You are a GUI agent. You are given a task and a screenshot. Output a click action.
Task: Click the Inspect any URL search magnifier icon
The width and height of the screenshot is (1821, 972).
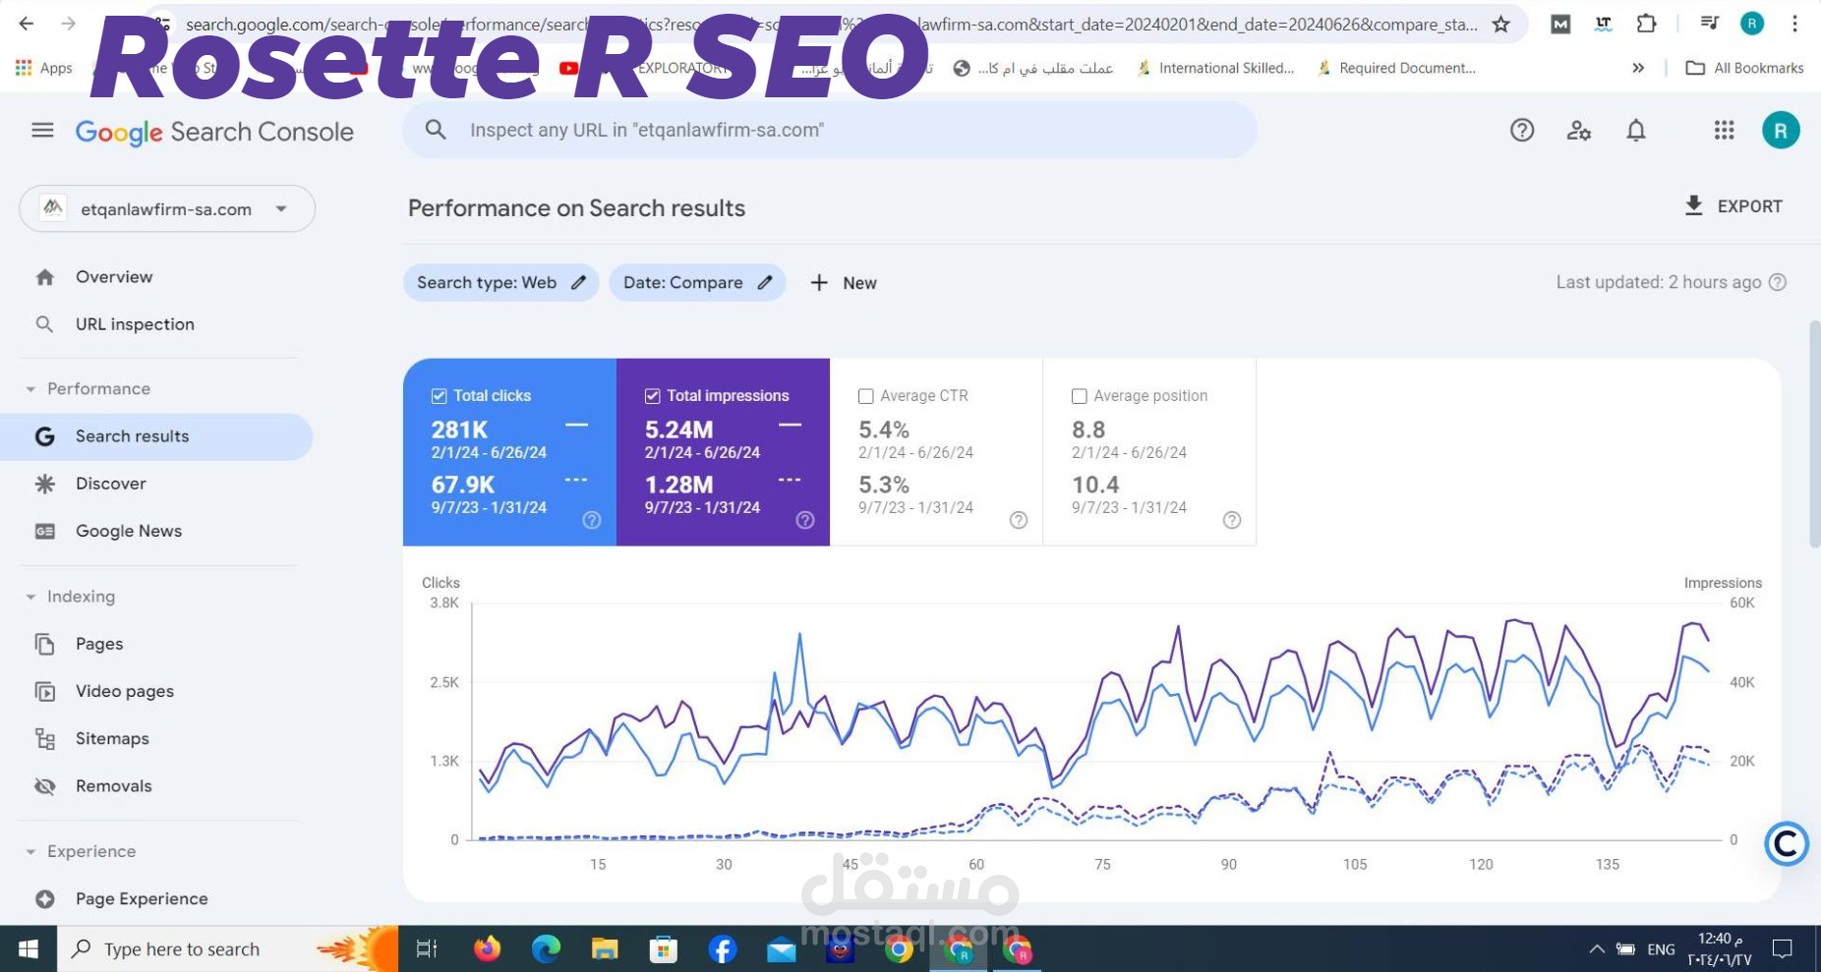436,130
